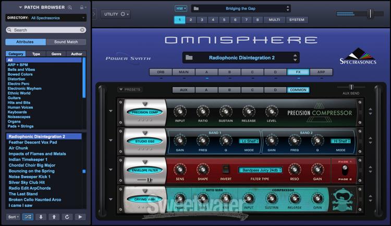Click into the Search input field
Viewport: 391px width, 226px height.
[46, 30]
